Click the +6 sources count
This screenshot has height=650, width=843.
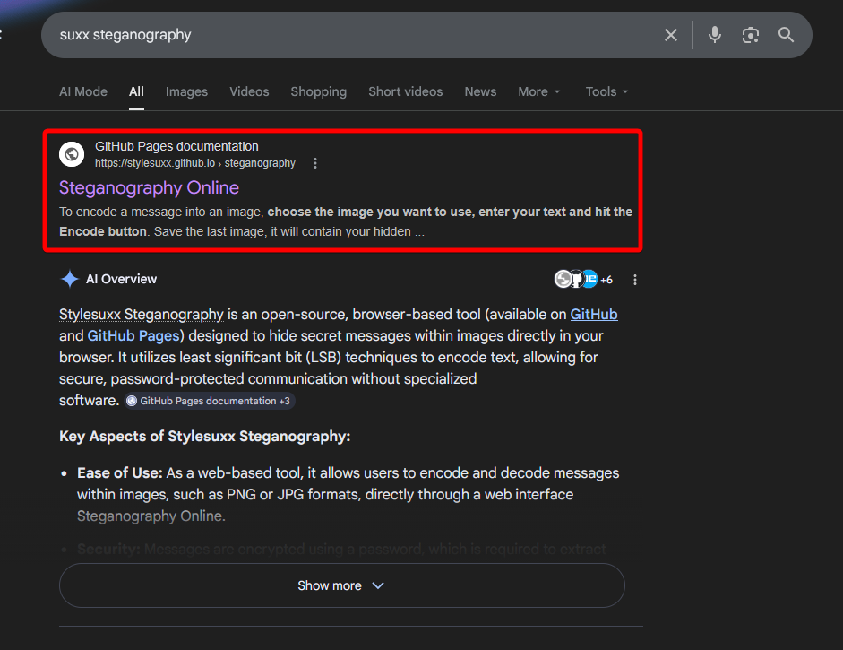tap(606, 280)
